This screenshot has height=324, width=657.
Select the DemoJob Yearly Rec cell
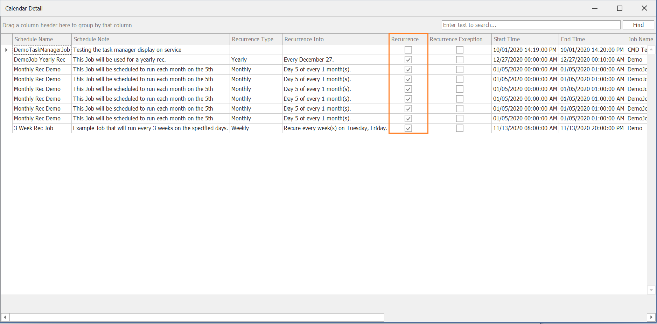pyautogui.click(x=42, y=60)
